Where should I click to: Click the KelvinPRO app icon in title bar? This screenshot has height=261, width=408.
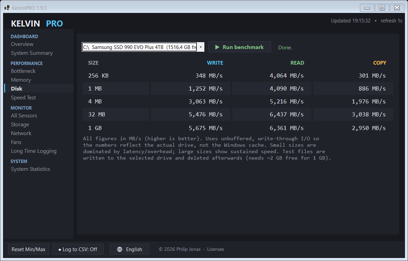coord(7,8)
